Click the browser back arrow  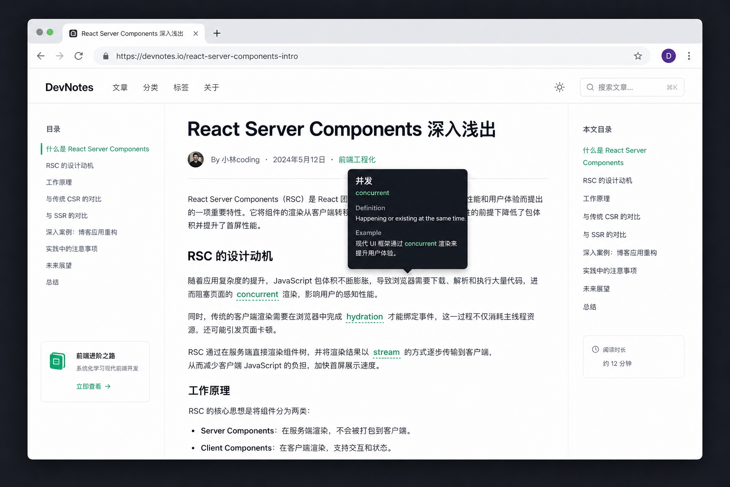click(41, 56)
